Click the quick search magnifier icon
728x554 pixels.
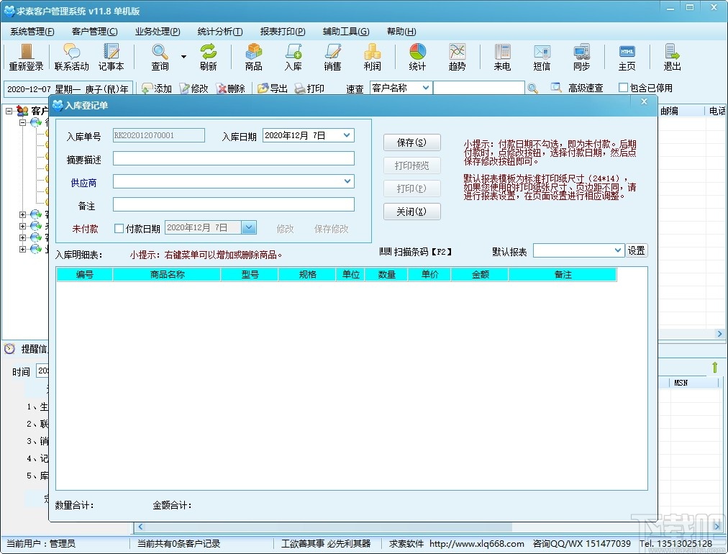coord(533,88)
